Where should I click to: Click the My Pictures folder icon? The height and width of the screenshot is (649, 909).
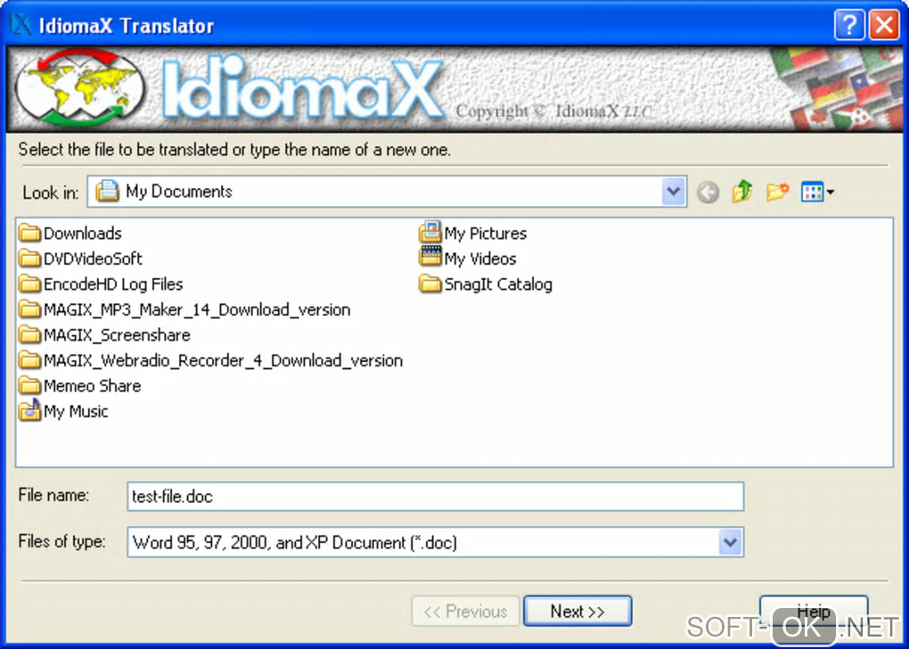(x=430, y=232)
